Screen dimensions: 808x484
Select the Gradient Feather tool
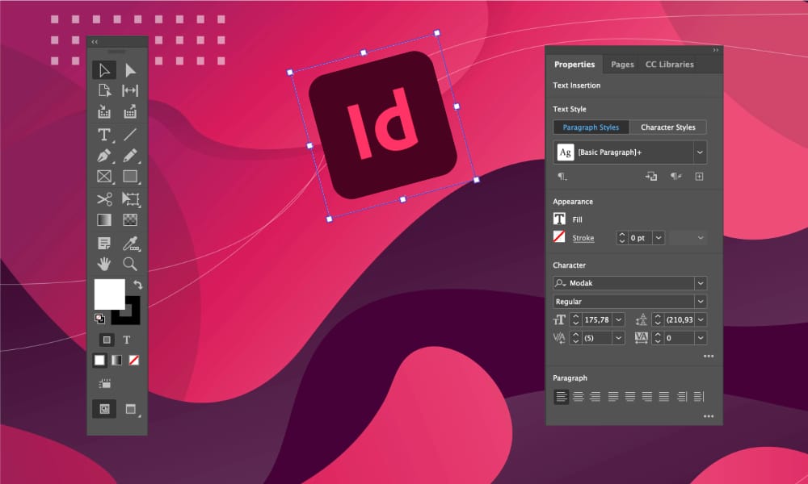(130, 219)
